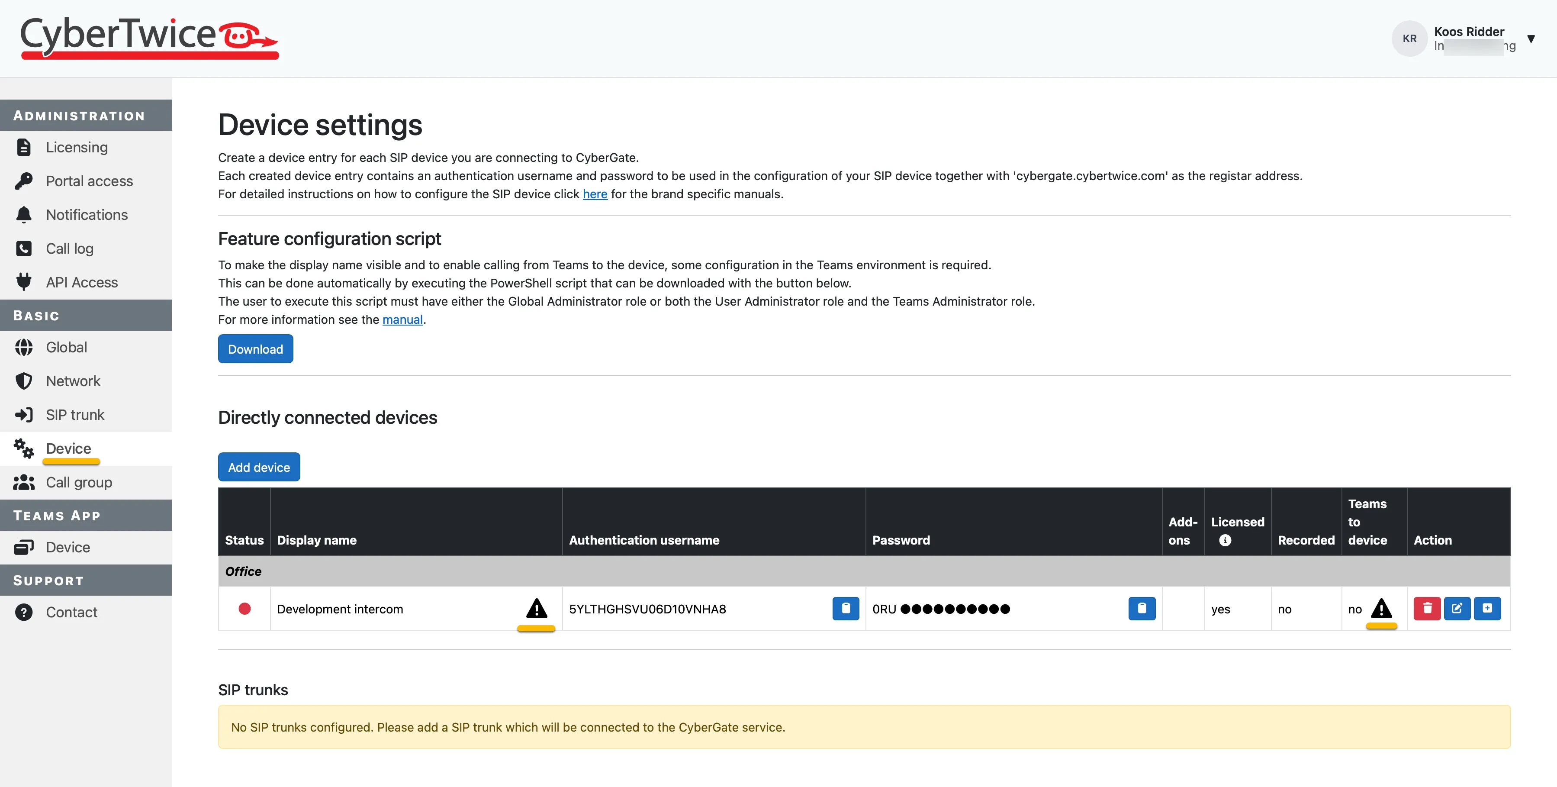Image resolution: width=1557 pixels, height=787 pixels.
Task: Click the SIP trunk arrow icon
Action: [x=23, y=415]
